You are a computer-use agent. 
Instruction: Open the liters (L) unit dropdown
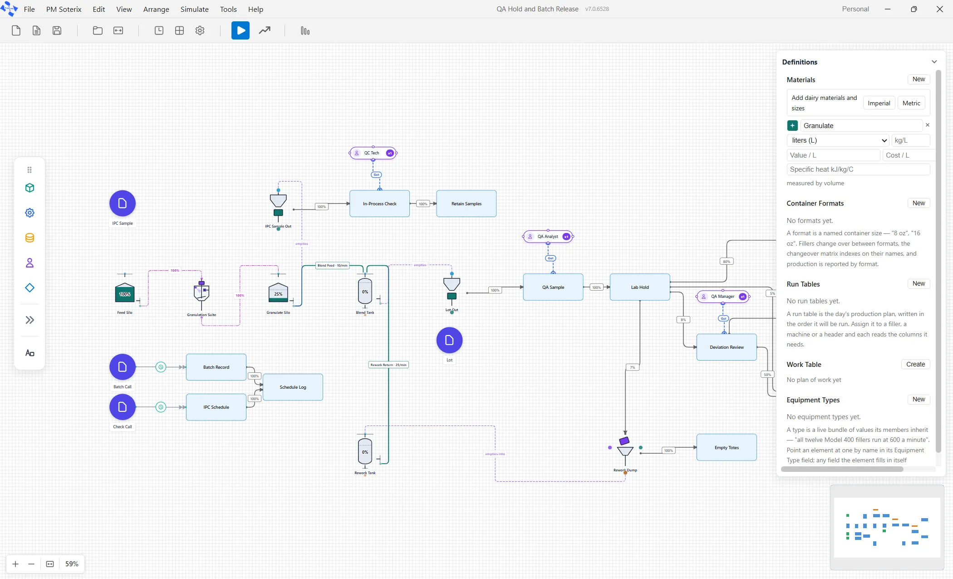(838, 140)
